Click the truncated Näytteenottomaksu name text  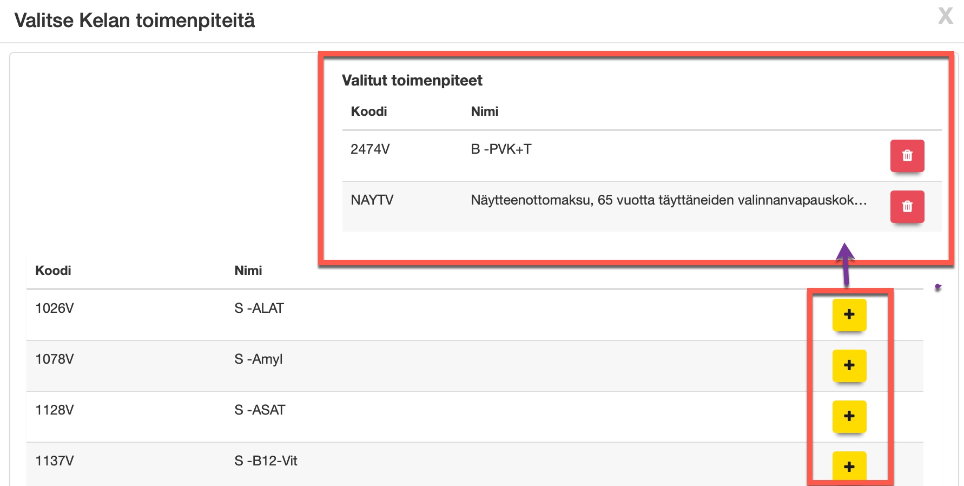point(669,200)
